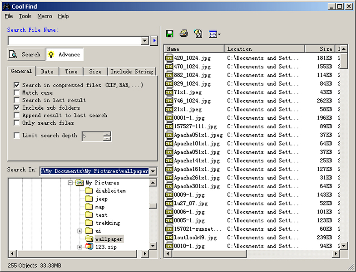Click the JPG icon of 420_1024.jpg
This screenshot has width=356, height=272.
(x=169, y=58)
